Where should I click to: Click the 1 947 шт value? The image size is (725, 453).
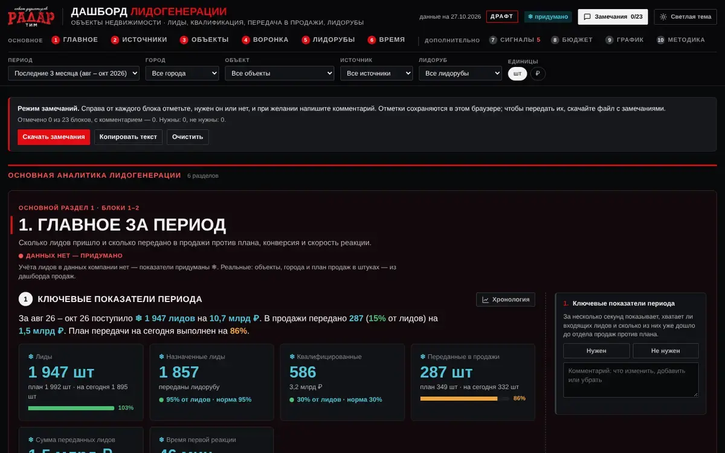pos(61,372)
